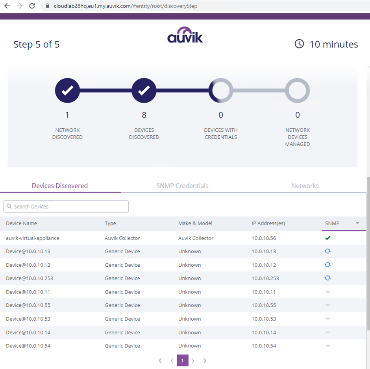Select the Device@10.0.10.54 device name
The image size is (370, 369).
pyautogui.click(x=28, y=346)
